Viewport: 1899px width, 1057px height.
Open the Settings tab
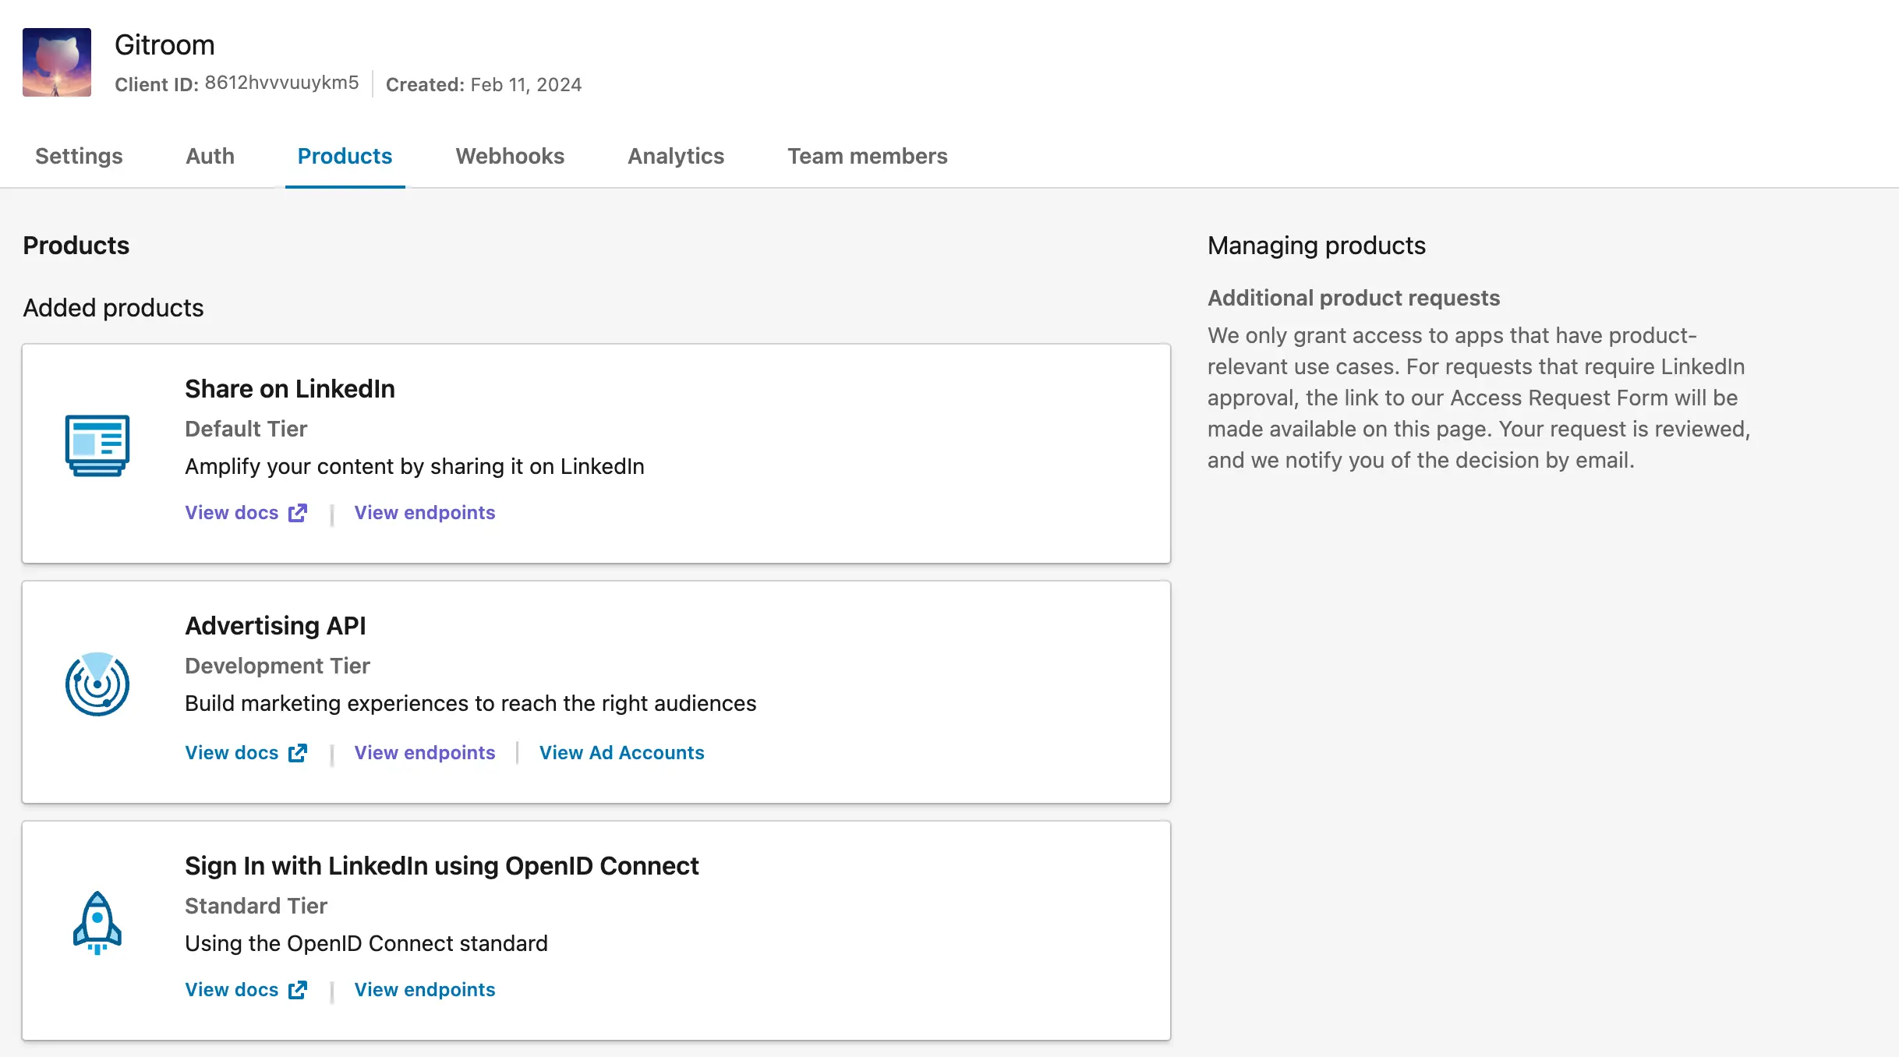(x=79, y=156)
